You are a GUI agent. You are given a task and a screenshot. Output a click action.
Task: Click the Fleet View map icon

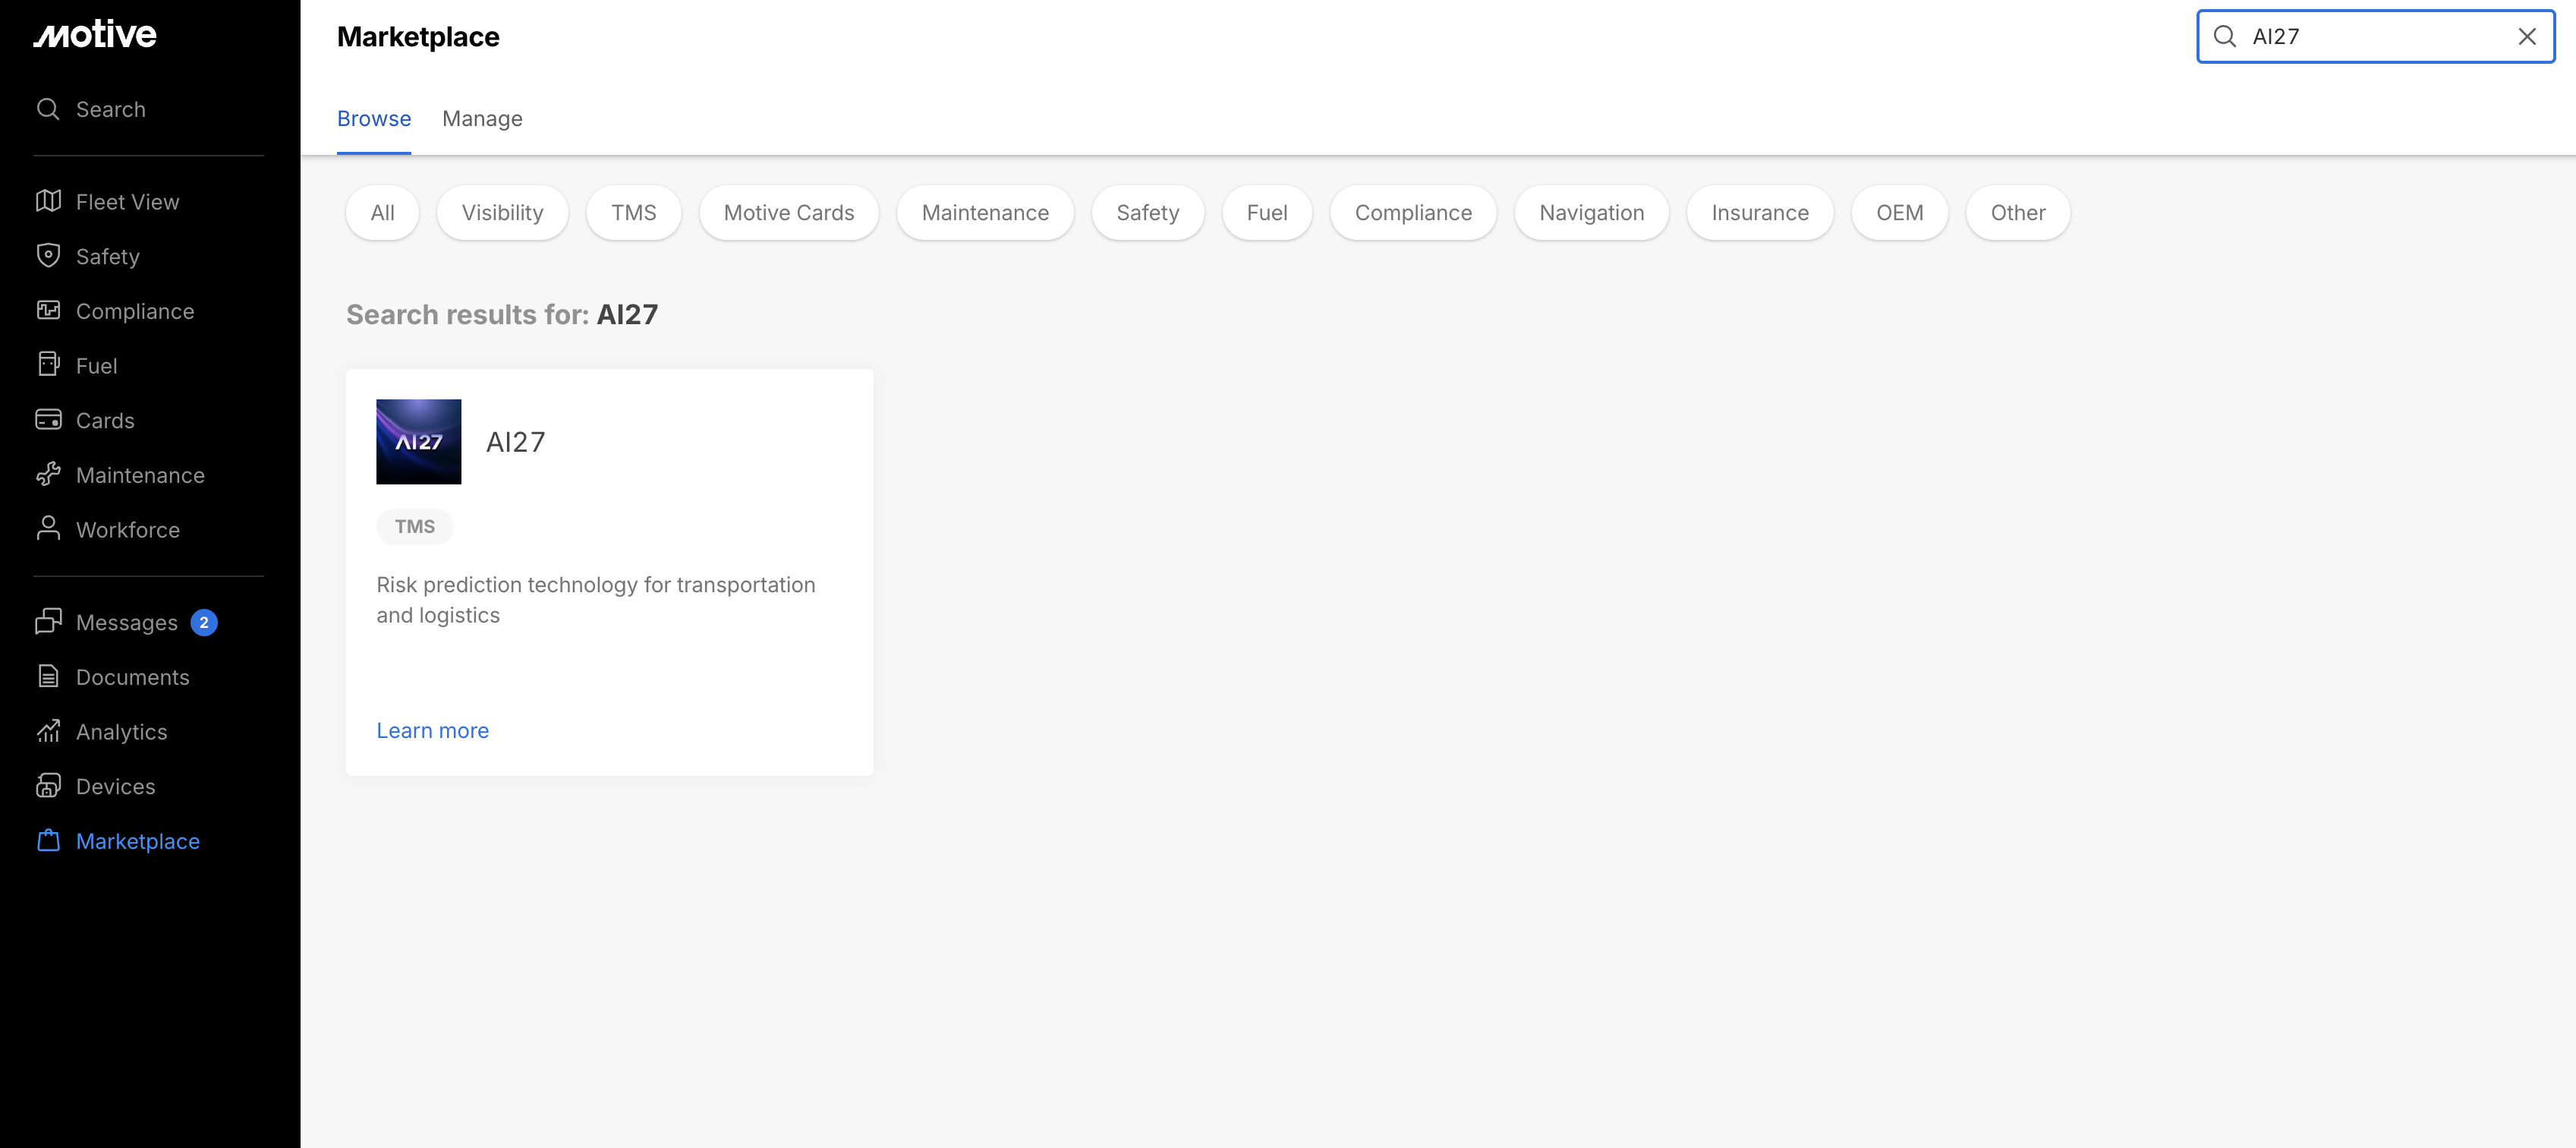48,201
